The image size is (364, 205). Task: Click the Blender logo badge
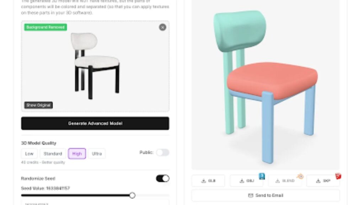(x=300, y=176)
